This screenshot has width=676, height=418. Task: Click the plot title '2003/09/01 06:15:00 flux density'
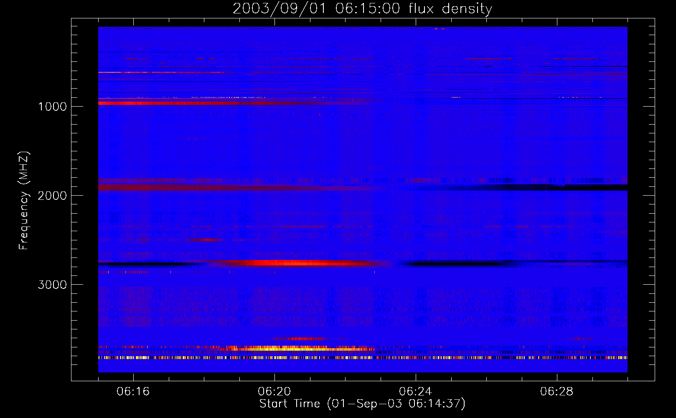[362, 9]
